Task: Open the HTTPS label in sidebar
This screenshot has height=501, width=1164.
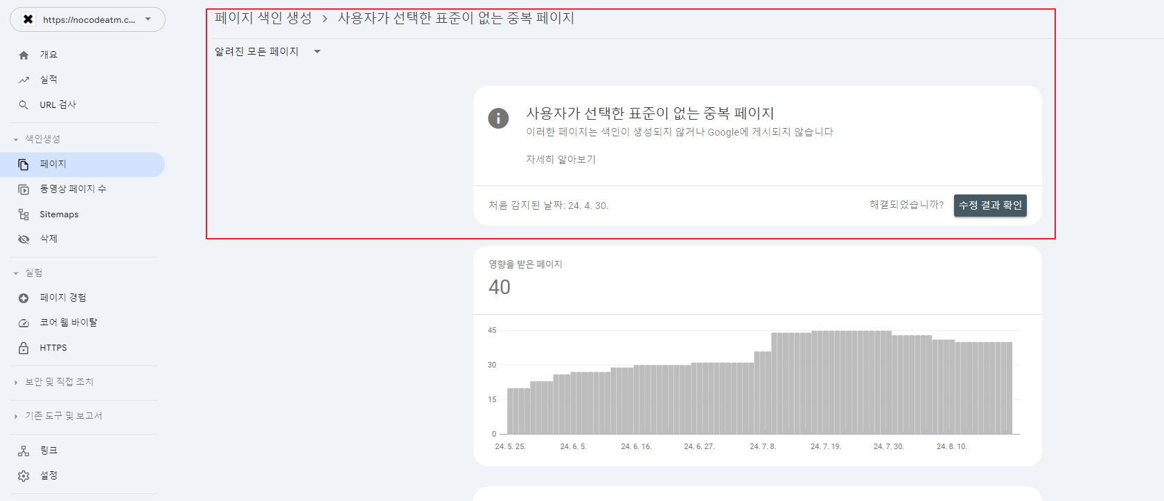Action: pos(53,348)
